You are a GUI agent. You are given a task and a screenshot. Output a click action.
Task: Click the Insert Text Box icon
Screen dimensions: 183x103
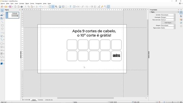point(63,7)
